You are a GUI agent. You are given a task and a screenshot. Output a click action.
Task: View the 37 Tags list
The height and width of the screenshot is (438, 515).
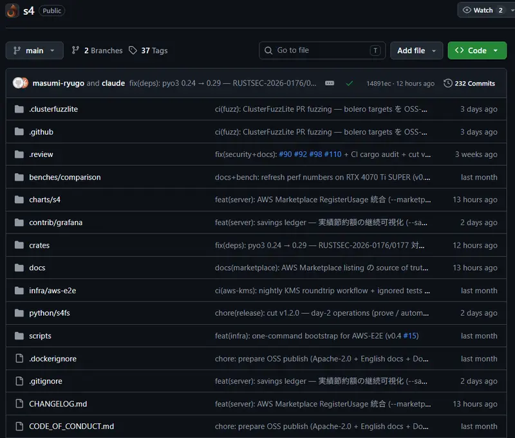[x=148, y=51]
